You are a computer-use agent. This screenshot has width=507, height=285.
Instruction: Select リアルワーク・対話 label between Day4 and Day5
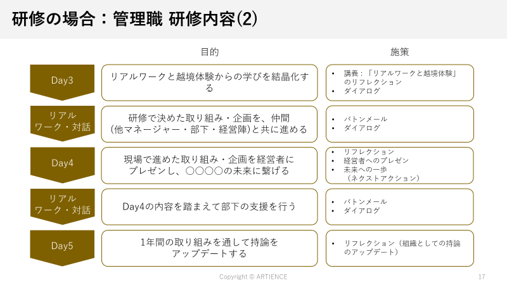[62, 205]
